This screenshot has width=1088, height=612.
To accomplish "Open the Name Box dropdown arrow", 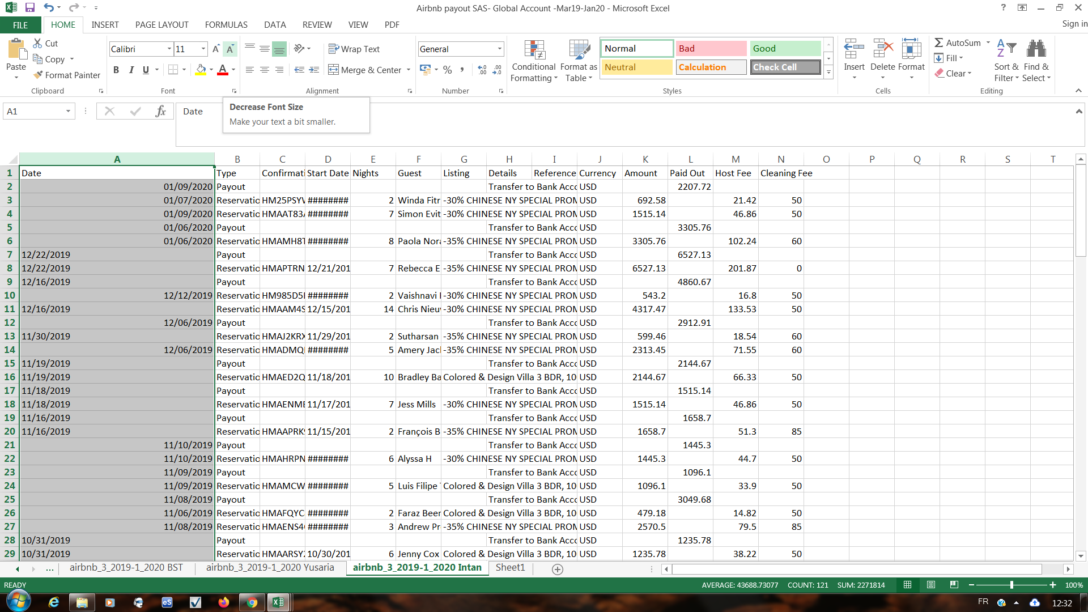I will point(68,112).
